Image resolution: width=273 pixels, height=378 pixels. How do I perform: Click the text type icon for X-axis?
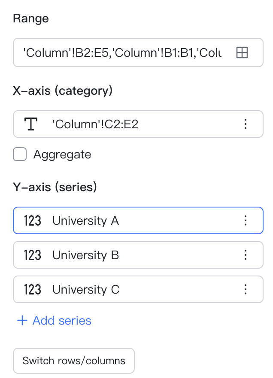pos(31,124)
